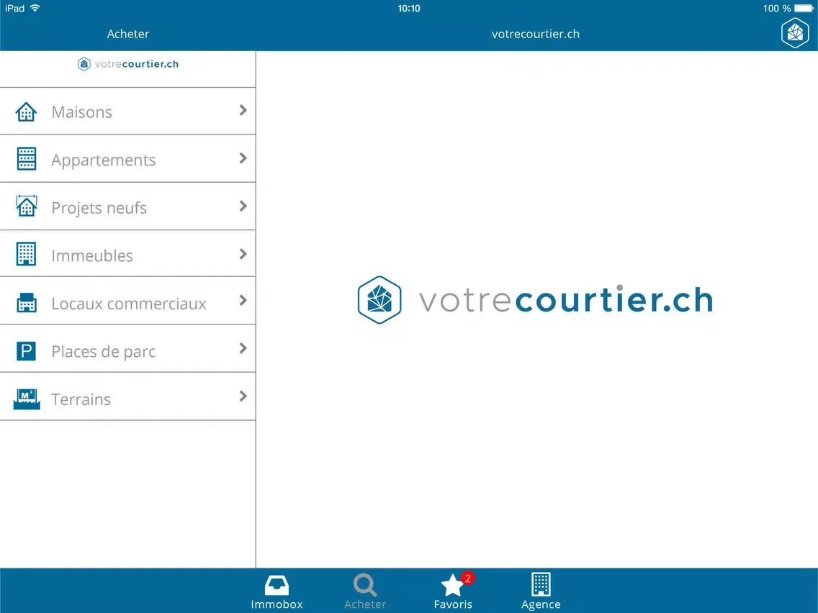Tap the Places de parc P icon

26,351
